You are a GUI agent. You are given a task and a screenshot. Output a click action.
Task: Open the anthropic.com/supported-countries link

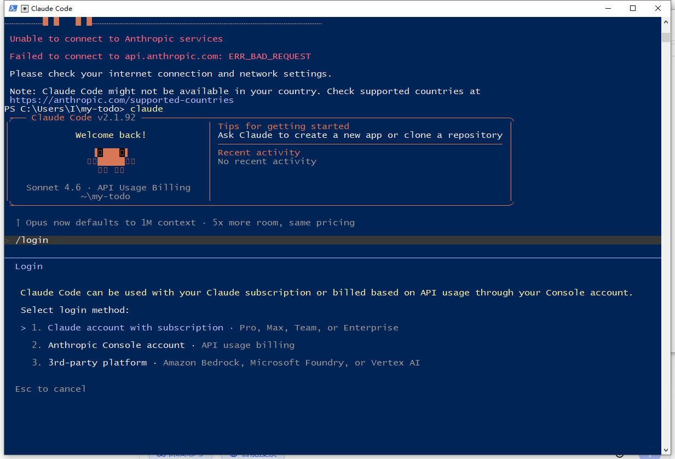122,100
